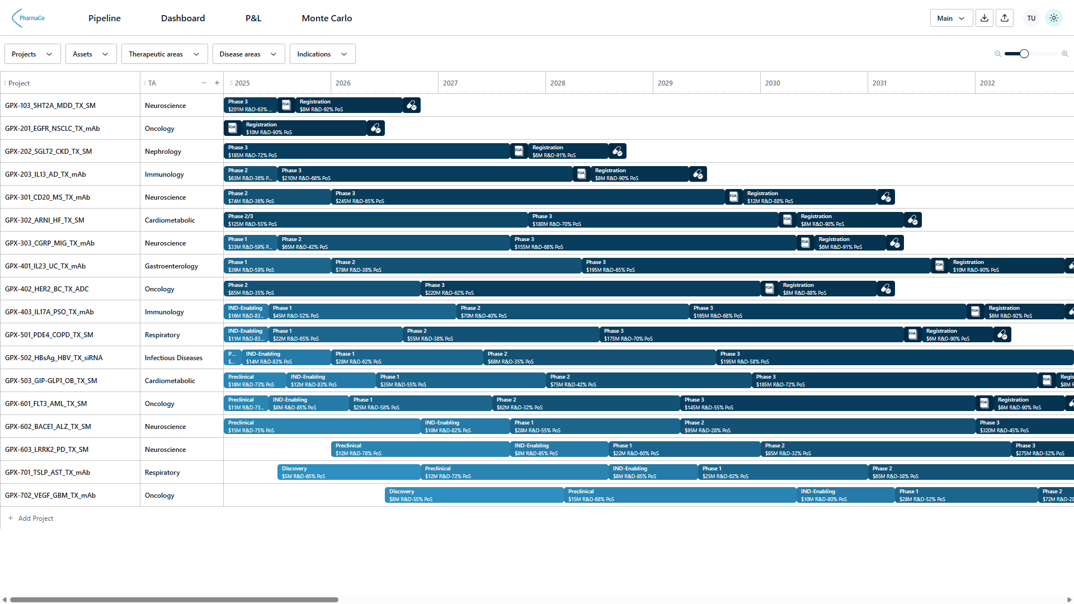1074x604 pixels.
Task: Open the Disease areas dropdown
Action: pos(248,54)
